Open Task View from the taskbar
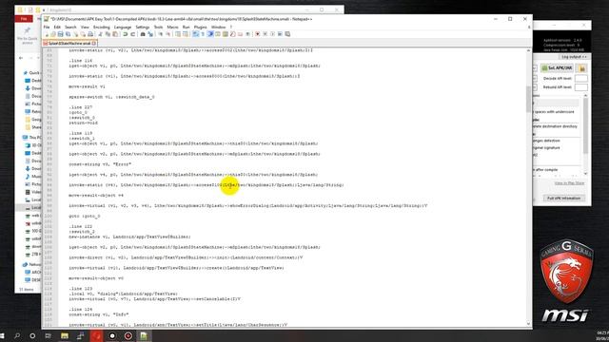Image resolution: width=609 pixels, height=342 pixels. click(49, 335)
